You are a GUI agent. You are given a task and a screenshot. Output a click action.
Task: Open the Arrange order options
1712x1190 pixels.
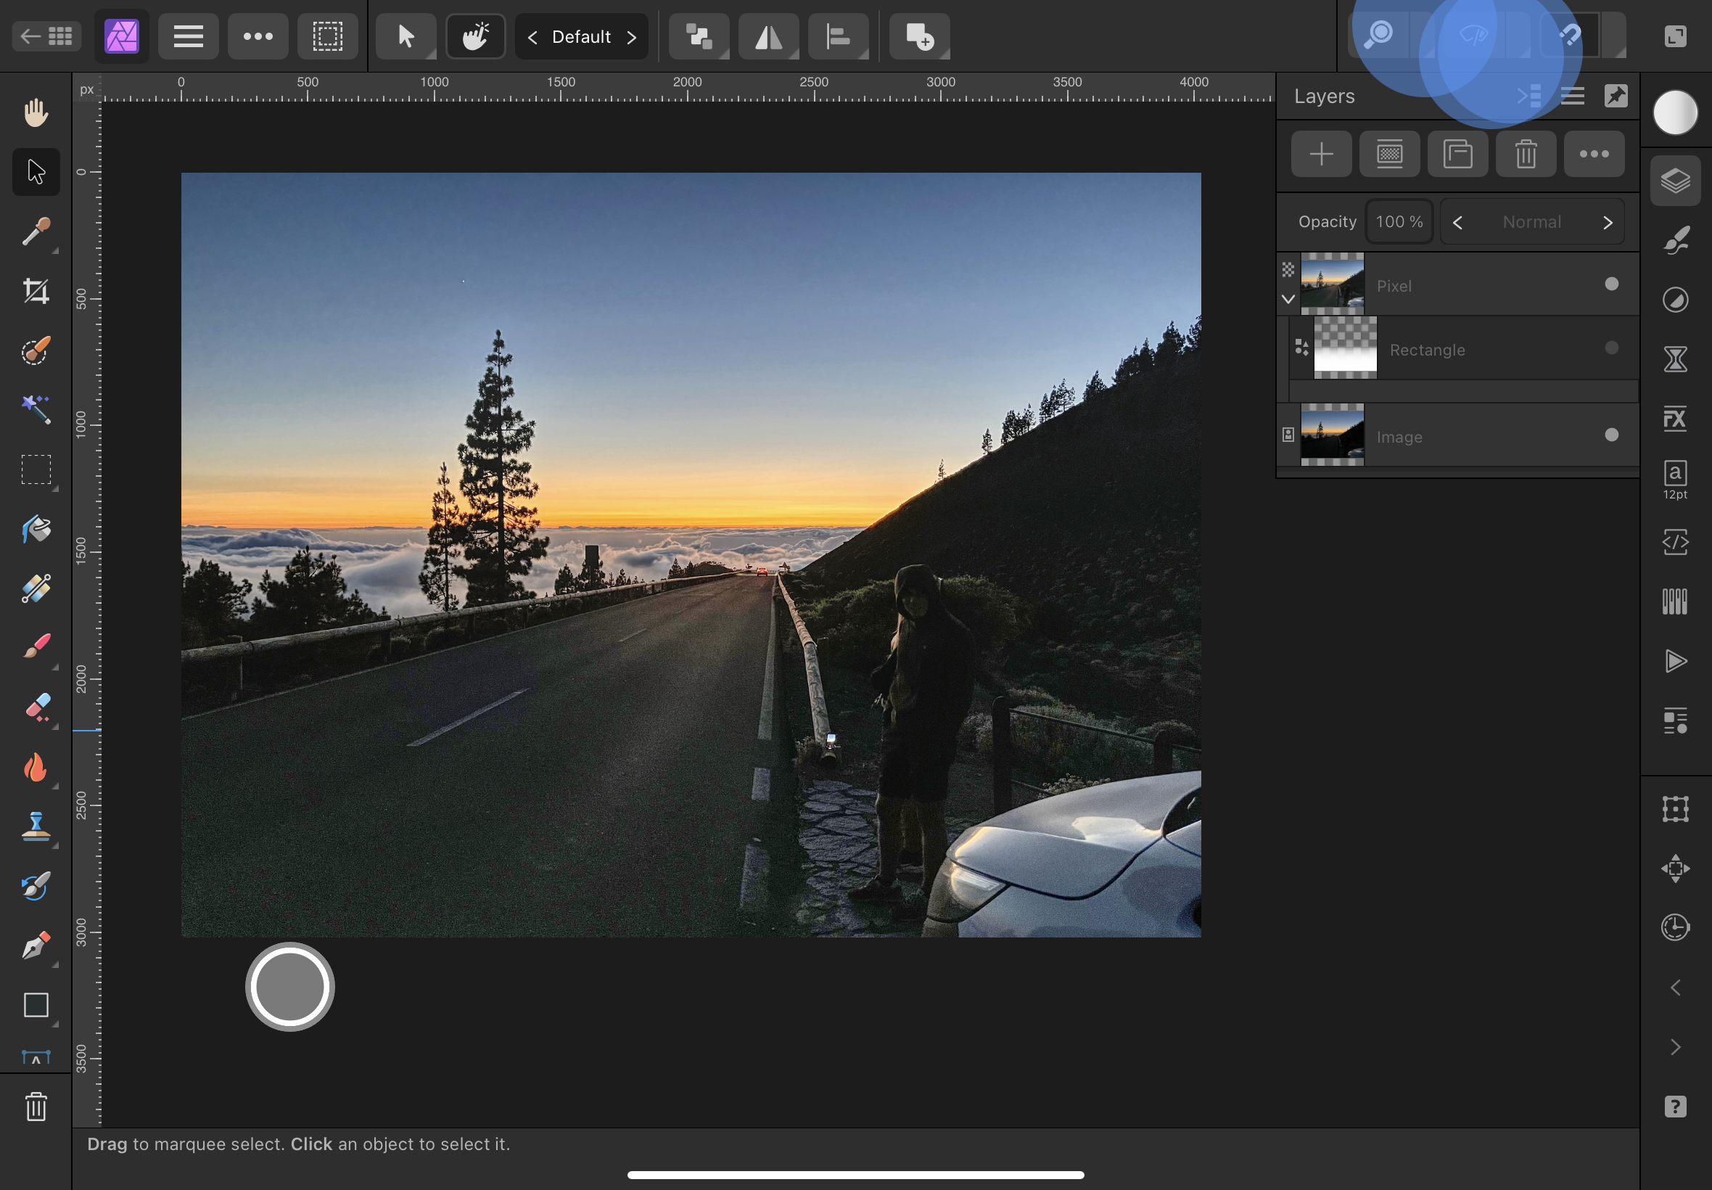[x=699, y=36]
